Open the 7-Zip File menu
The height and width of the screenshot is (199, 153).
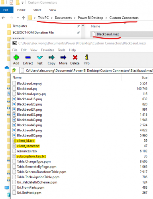[x=15, y=50]
